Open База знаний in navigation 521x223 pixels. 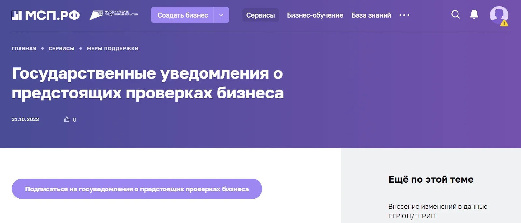coord(371,15)
